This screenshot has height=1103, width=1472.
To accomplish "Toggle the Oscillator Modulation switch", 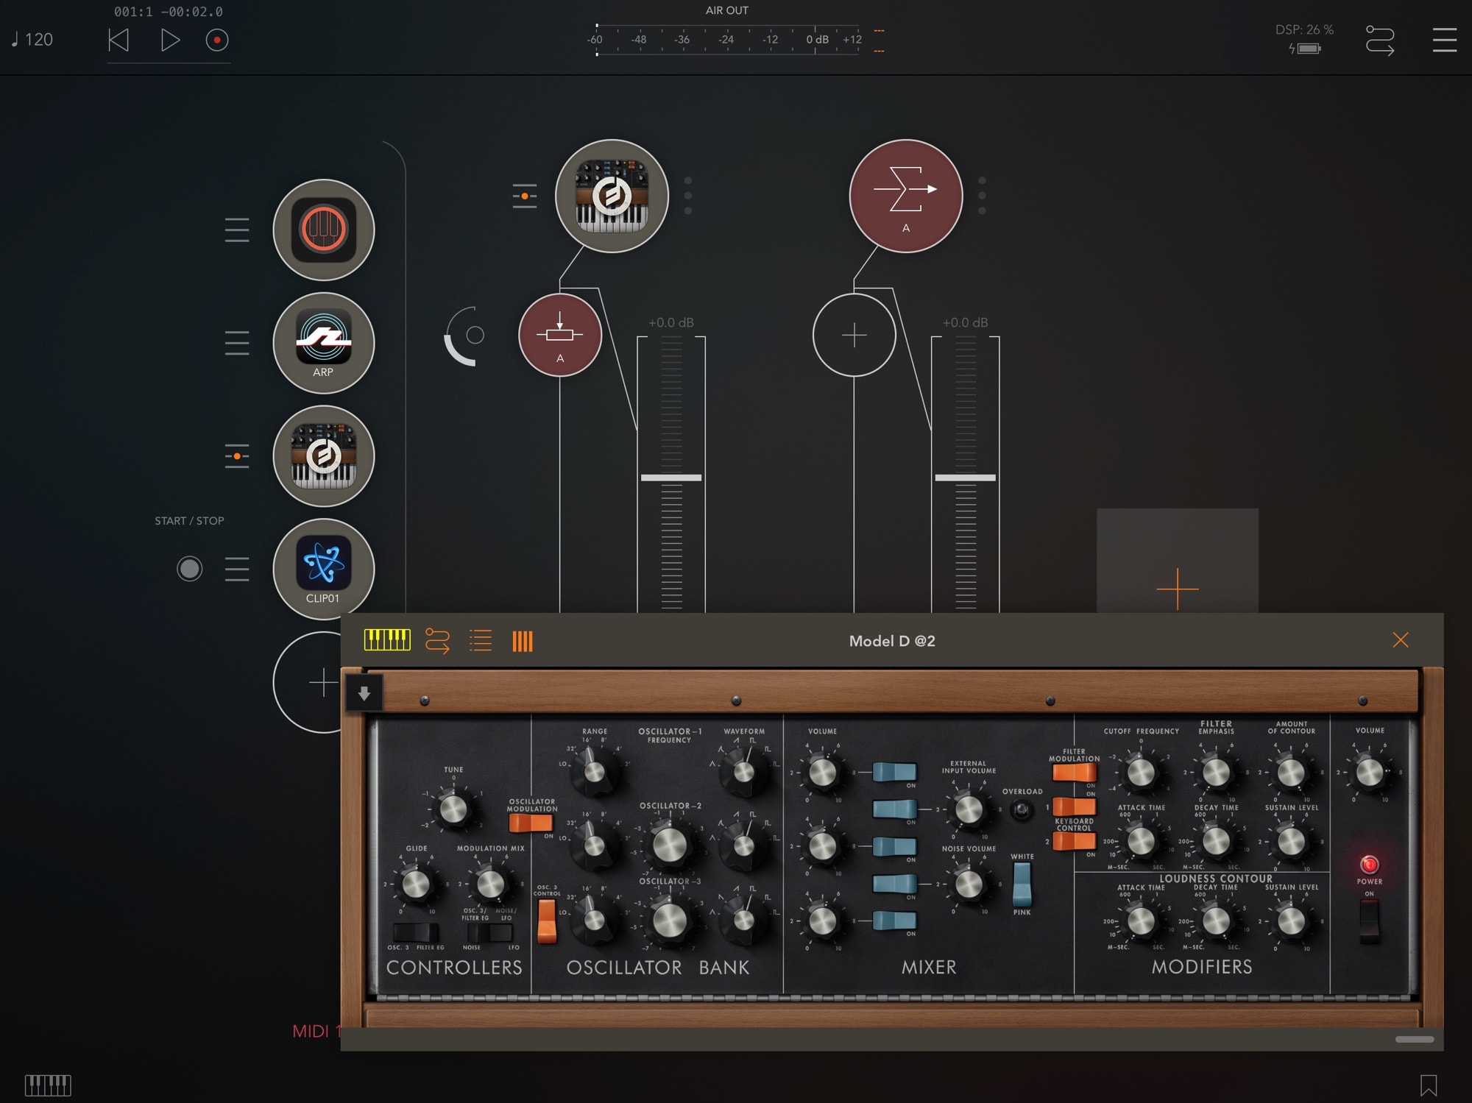I will (531, 823).
